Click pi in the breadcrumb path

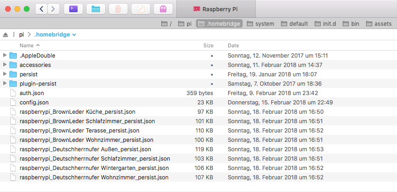(22, 35)
